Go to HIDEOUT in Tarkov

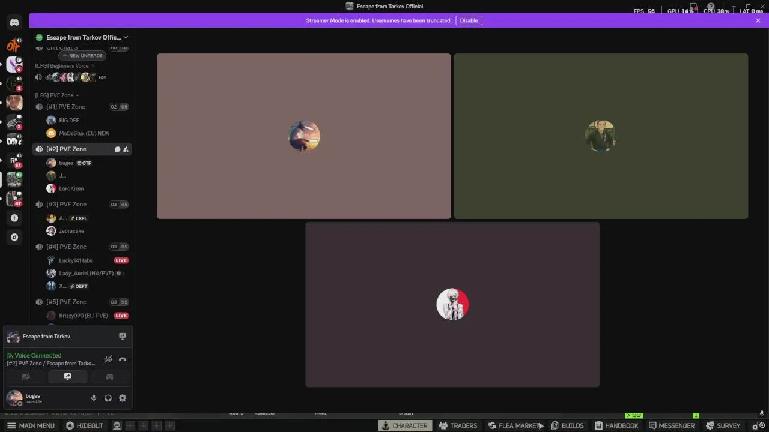pyautogui.click(x=85, y=425)
